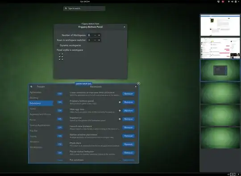Turn off the Impatience extension switch
The width and height of the screenshot is (241, 176).
60,119
